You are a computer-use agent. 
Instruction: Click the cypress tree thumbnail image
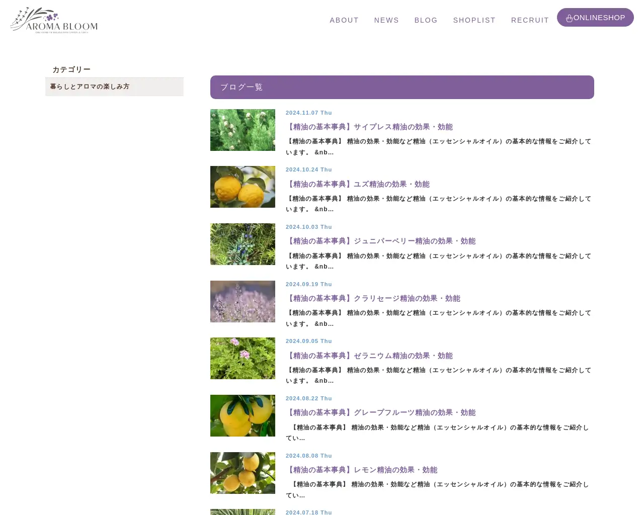243,130
